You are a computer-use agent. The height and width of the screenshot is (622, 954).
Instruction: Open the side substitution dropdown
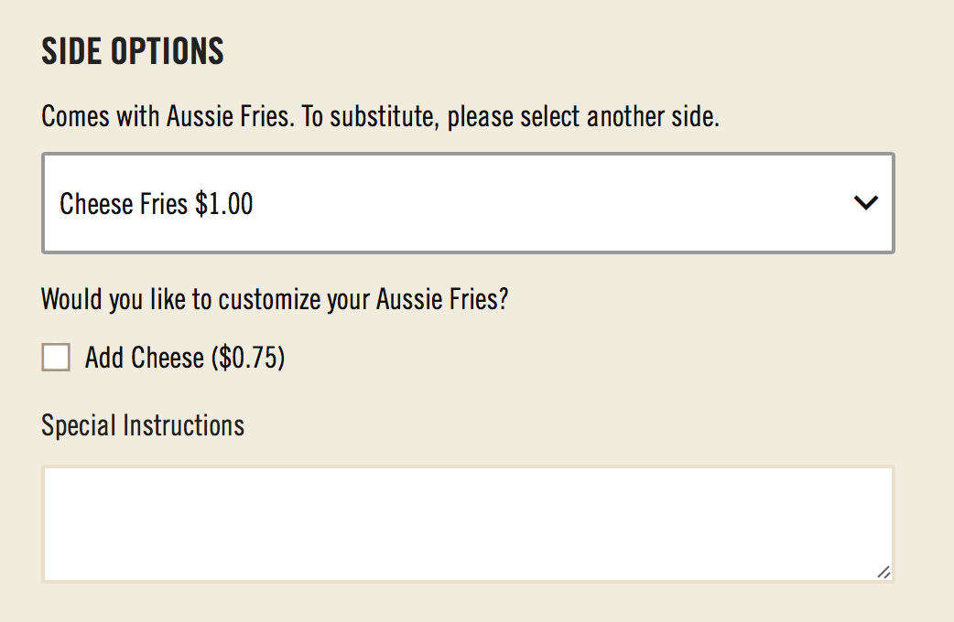[x=468, y=203]
